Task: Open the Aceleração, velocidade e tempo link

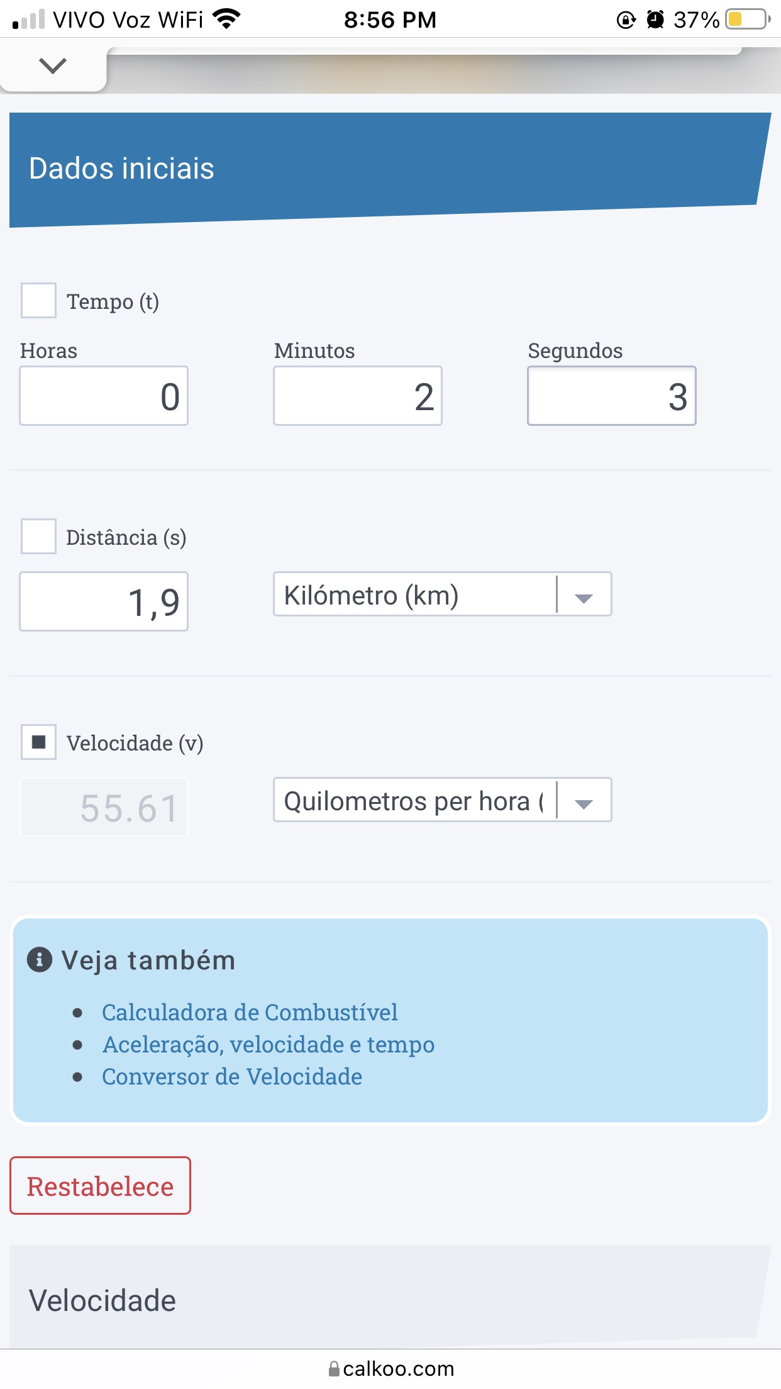Action: 269,1044
